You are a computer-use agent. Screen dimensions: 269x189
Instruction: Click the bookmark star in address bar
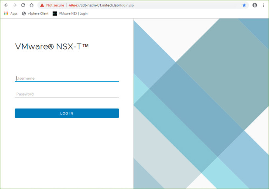click(x=244, y=5)
